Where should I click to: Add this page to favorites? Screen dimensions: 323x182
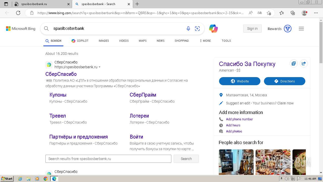click(x=269, y=13)
